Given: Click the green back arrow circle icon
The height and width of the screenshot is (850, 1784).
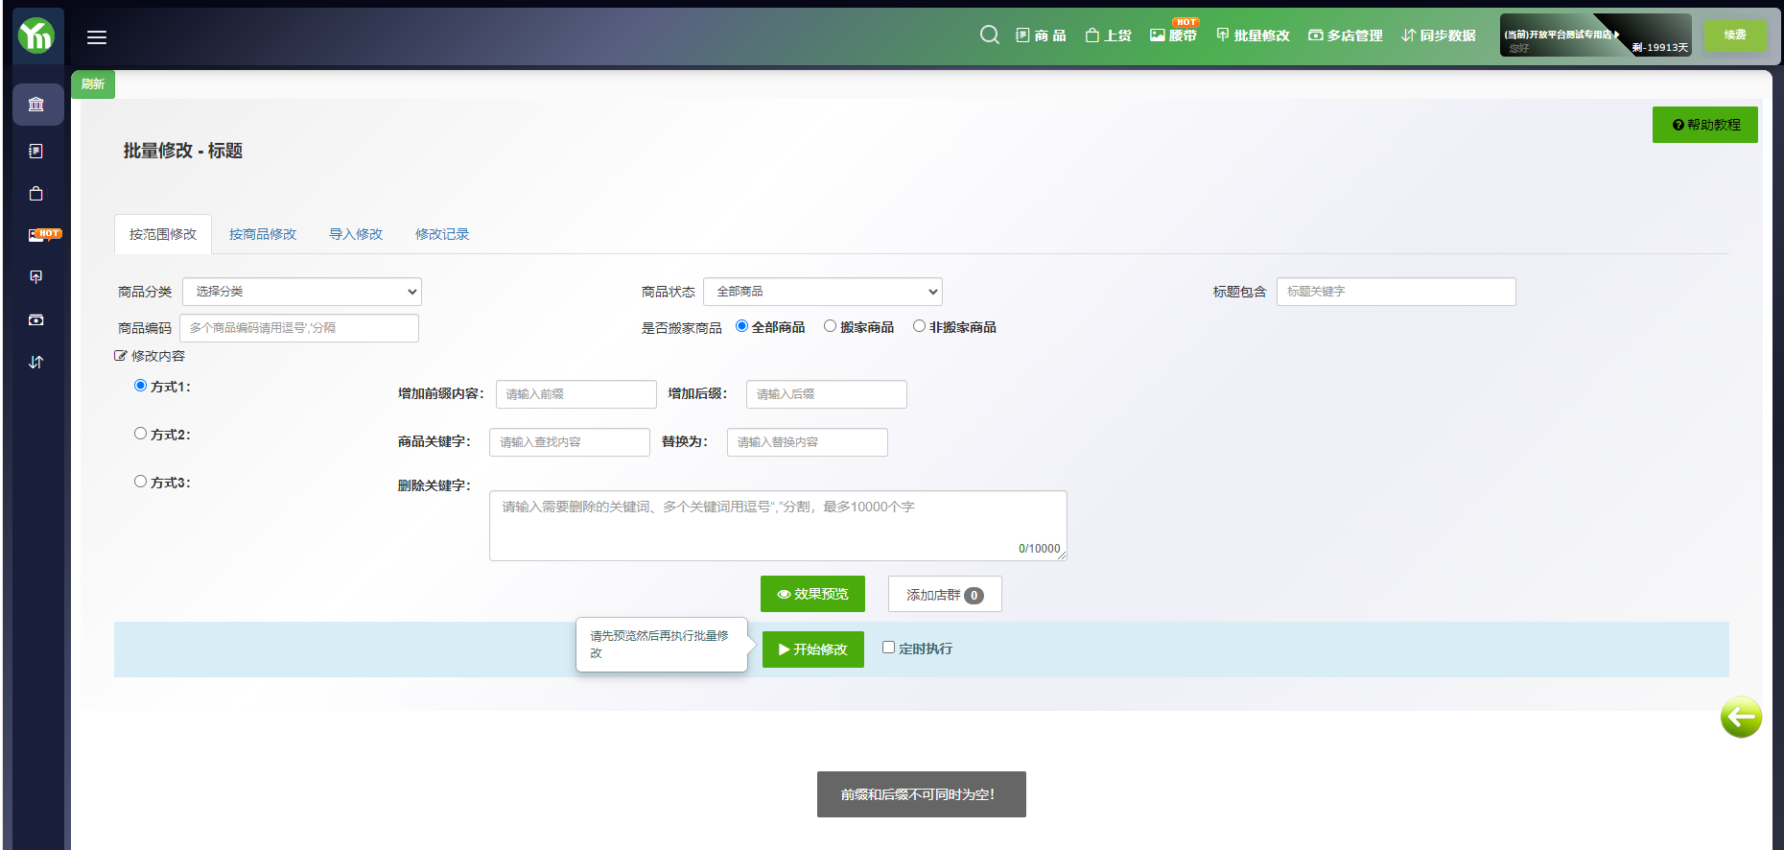Looking at the screenshot, I should 1740,717.
